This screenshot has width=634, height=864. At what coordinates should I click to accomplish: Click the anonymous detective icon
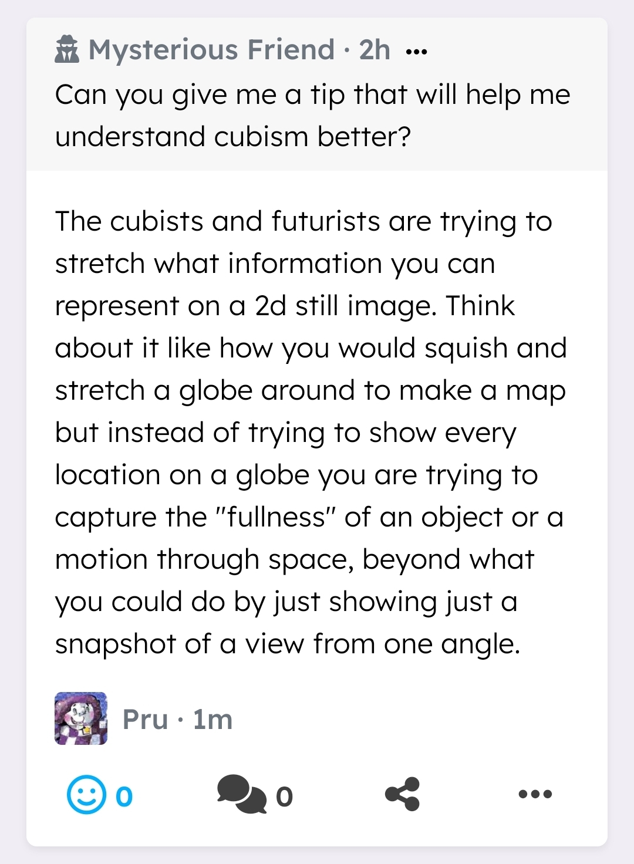coord(66,50)
